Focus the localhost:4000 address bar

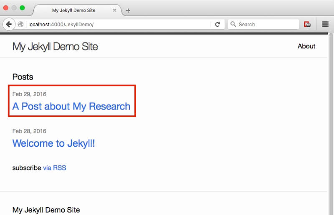coord(118,25)
